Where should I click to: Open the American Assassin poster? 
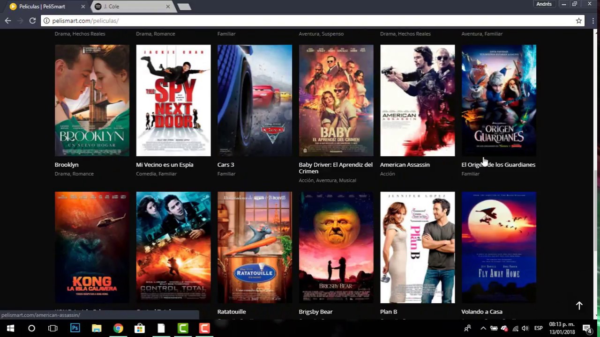417,101
